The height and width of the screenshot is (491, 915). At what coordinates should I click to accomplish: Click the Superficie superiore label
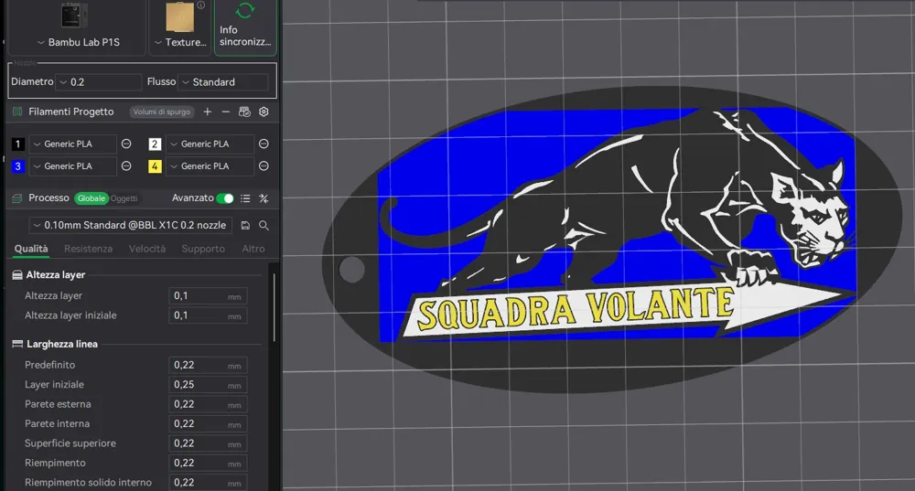click(70, 443)
